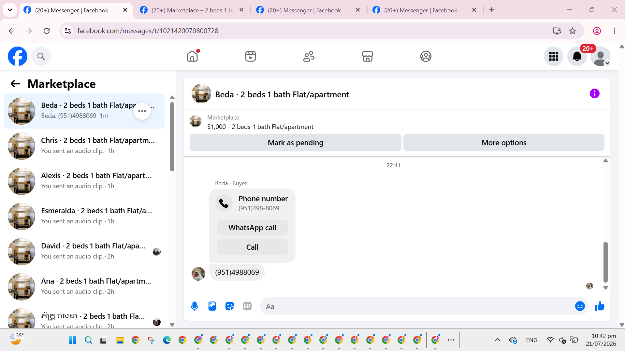Click the back arrow beside Marketplace heading

(x=15, y=84)
